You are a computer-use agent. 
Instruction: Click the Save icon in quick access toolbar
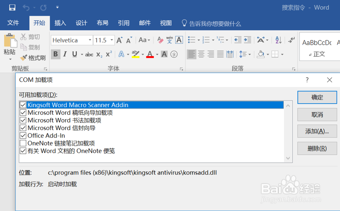(x=12, y=7)
